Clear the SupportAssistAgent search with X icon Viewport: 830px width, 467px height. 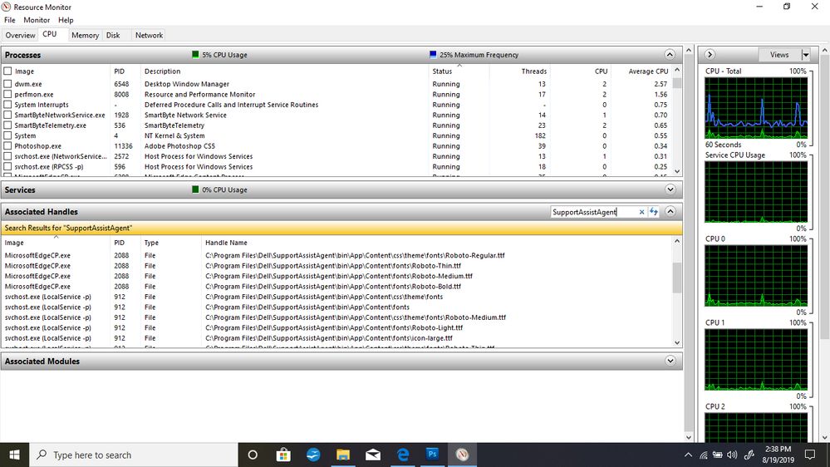pyautogui.click(x=641, y=212)
